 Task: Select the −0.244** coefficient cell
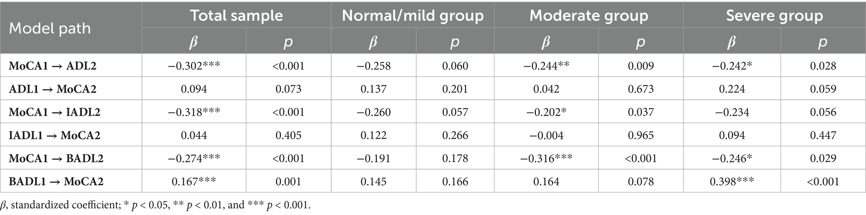[546, 66]
